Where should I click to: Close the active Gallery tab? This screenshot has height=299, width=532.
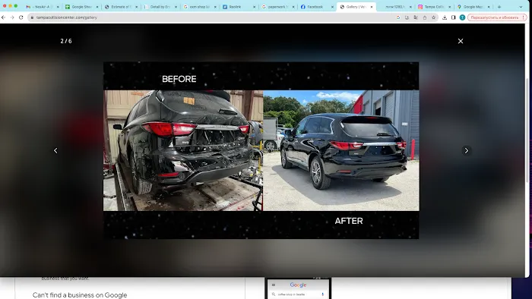point(372,7)
